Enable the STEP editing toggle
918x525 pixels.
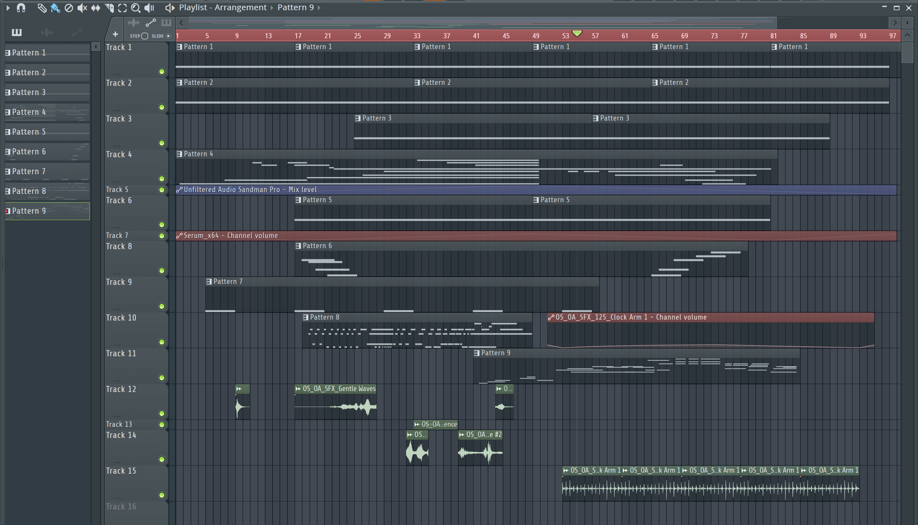144,36
